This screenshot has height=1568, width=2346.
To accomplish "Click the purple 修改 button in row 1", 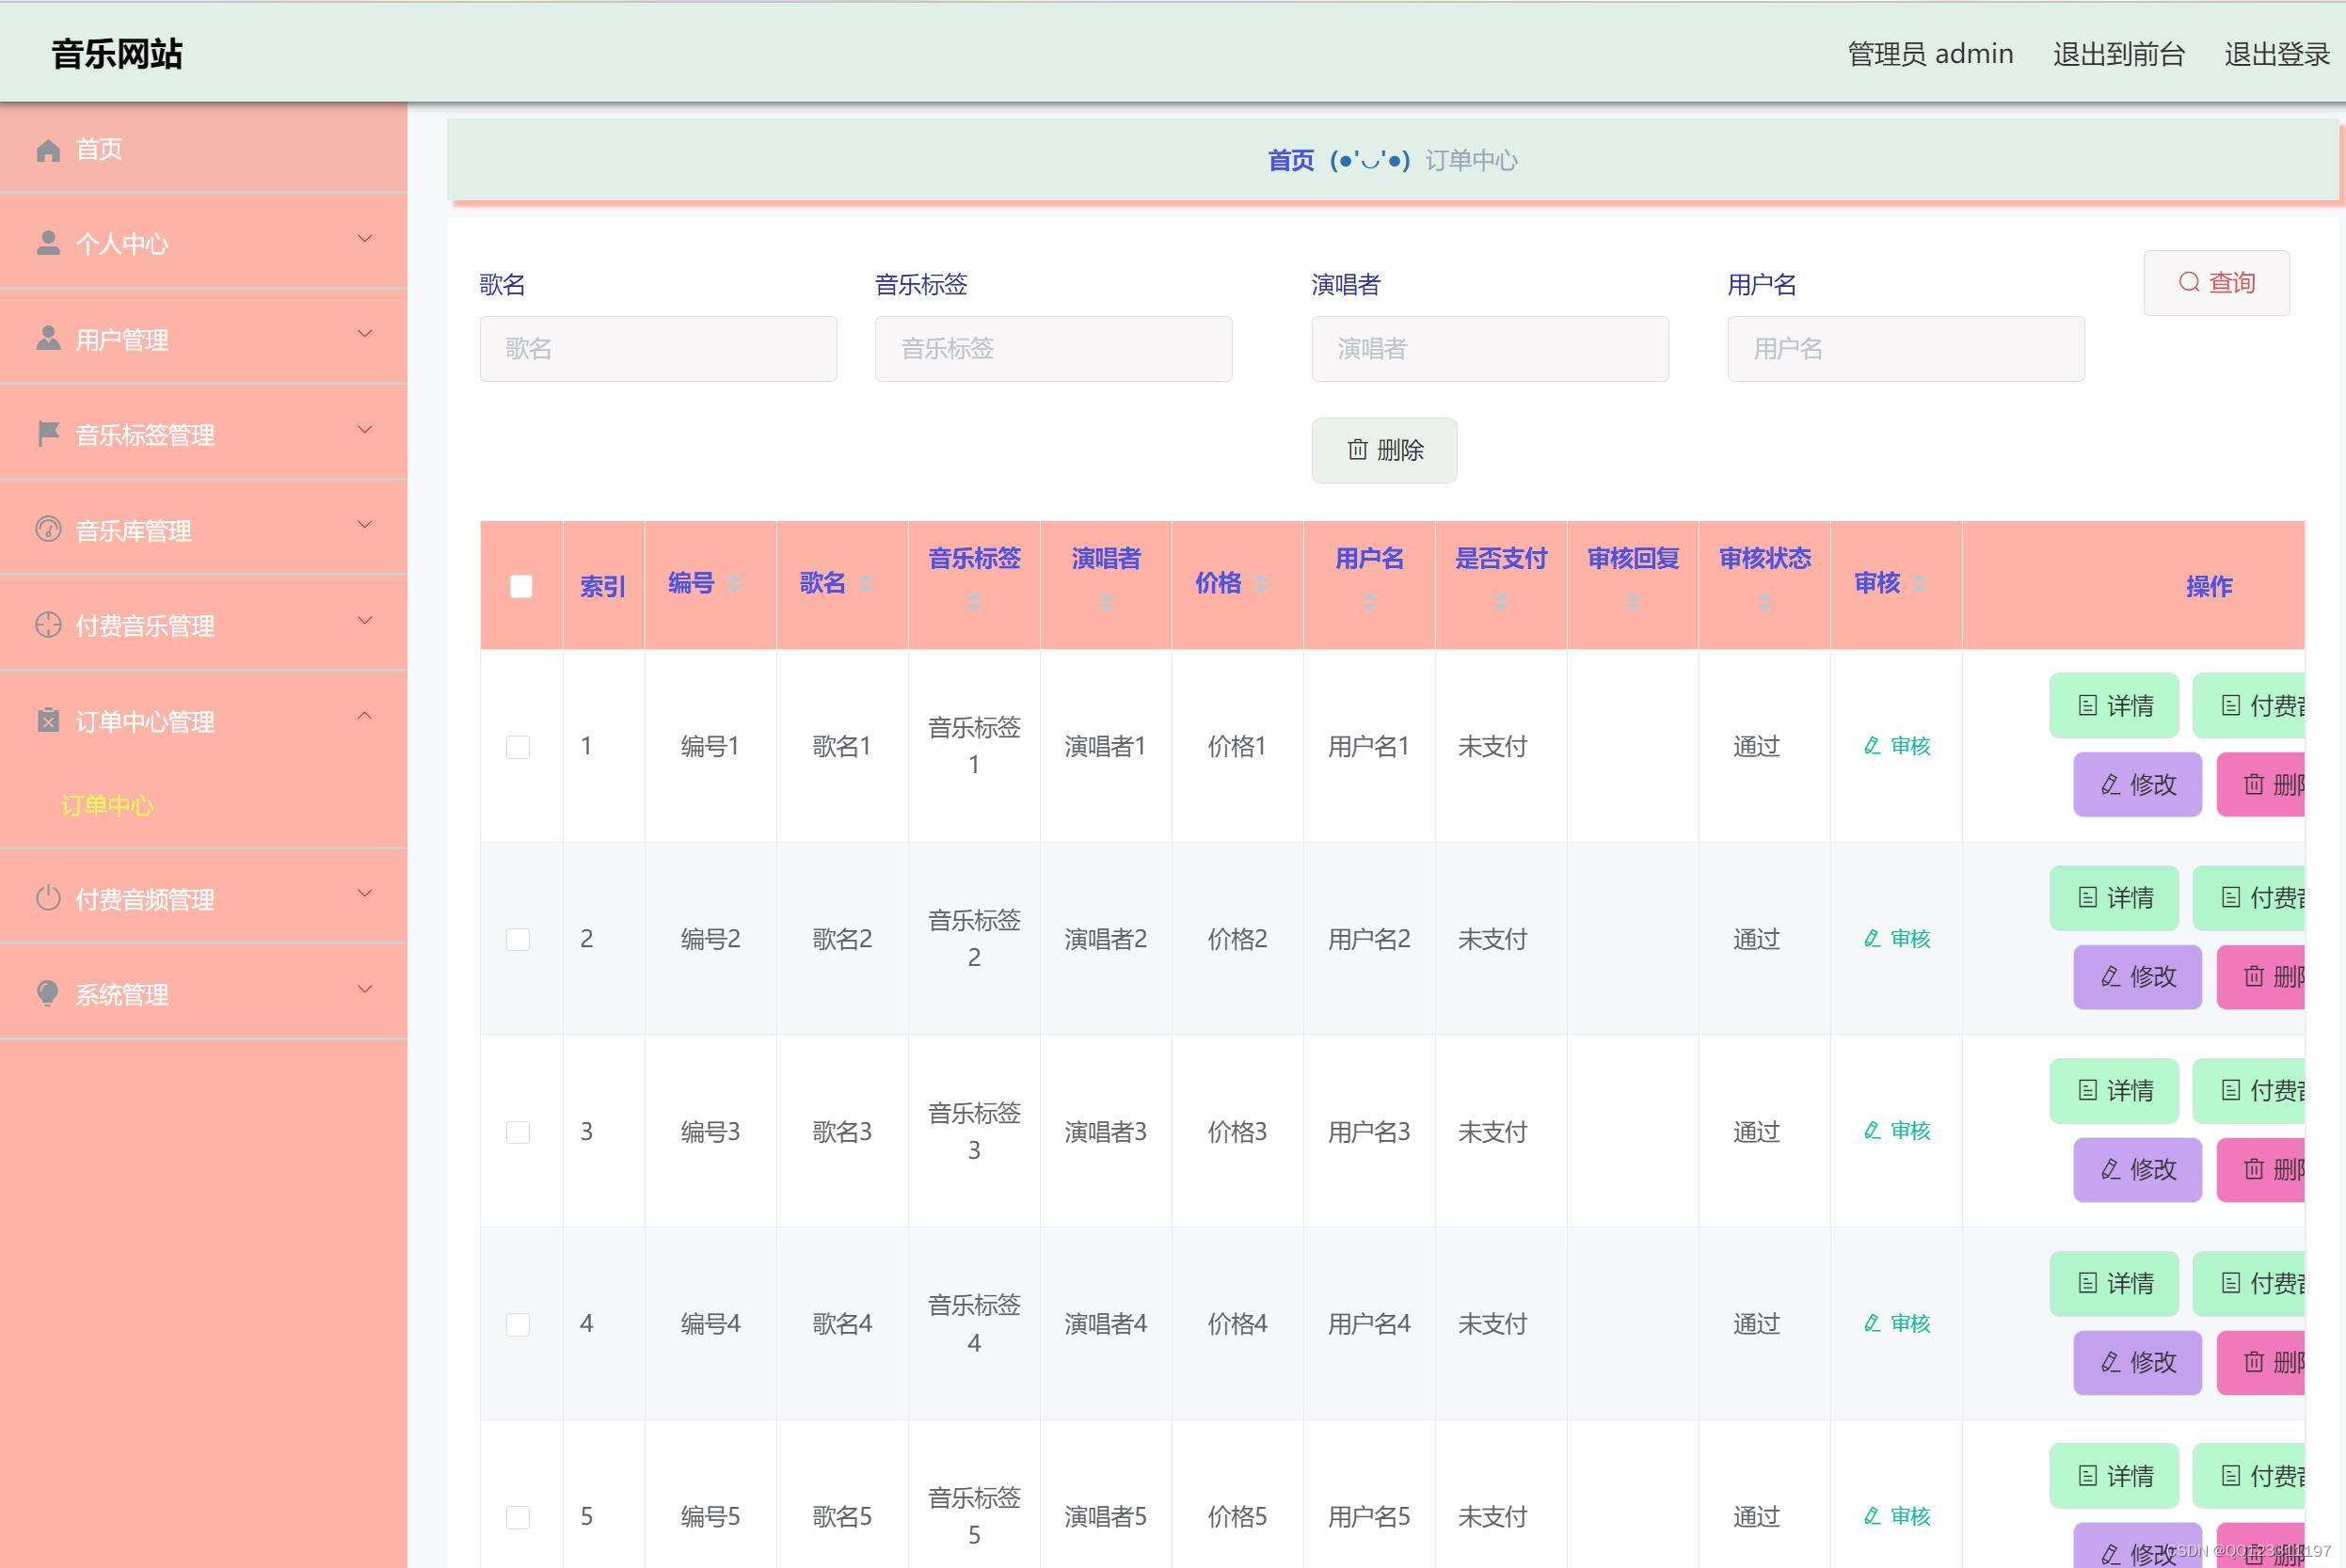I will click(x=2137, y=784).
